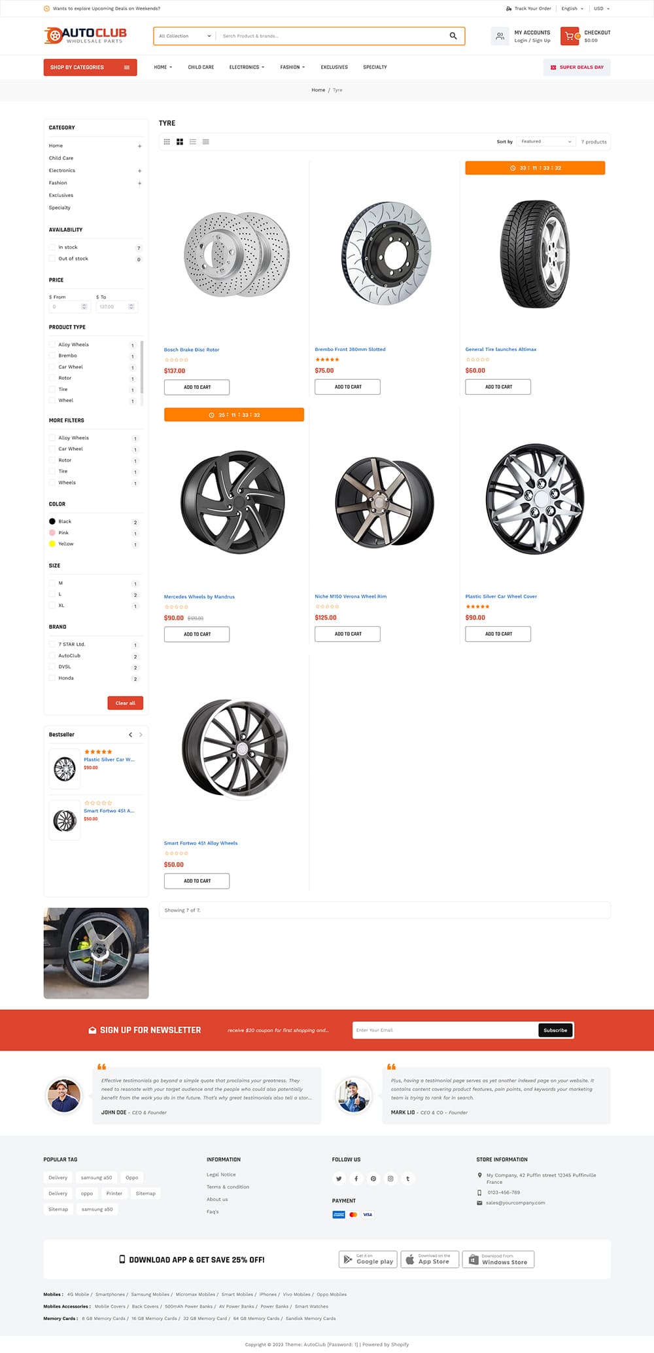The image size is (654, 1353).
Task: Check the Honda brand filter
Action: (x=52, y=678)
